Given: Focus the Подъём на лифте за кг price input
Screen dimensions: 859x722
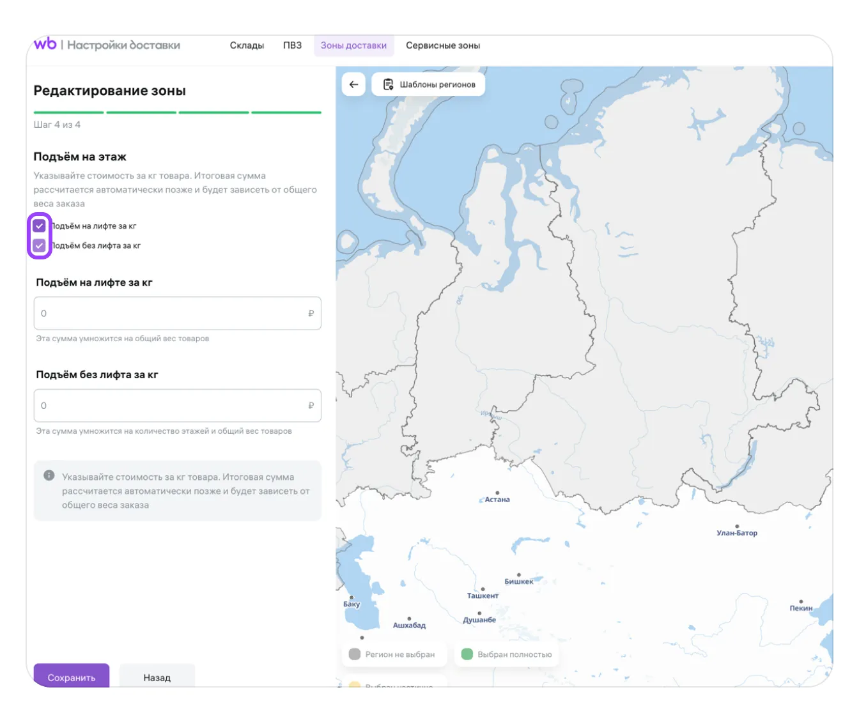Looking at the screenshot, I should coord(177,313).
